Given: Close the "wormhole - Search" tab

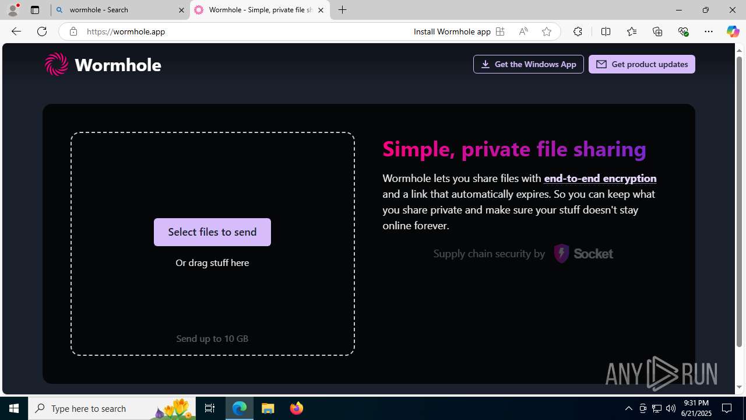Looking at the screenshot, I should (181, 10).
